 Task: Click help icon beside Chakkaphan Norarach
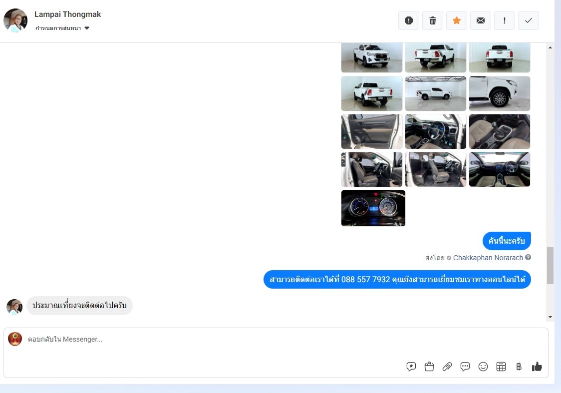click(528, 258)
